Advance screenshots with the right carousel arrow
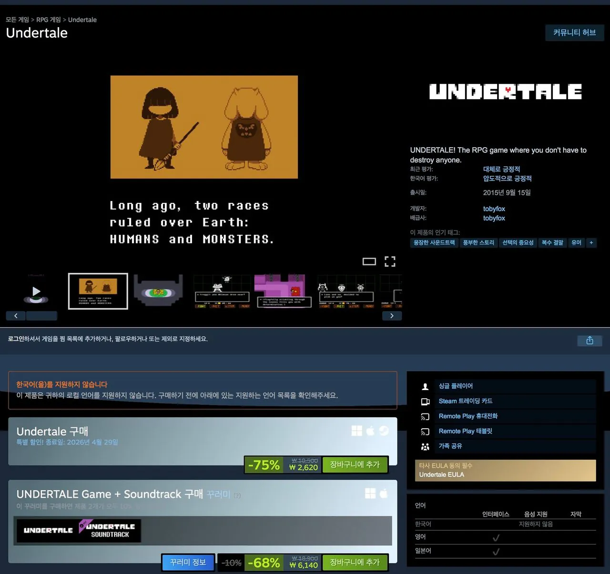Image resolution: width=610 pixels, height=574 pixels. coord(392,315)
